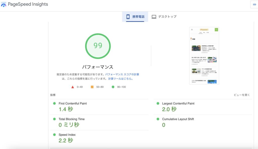Viewport: 258px width, 149px height.
Task: Switch to the デスクトップ tab
Action: tap(167, 17)
